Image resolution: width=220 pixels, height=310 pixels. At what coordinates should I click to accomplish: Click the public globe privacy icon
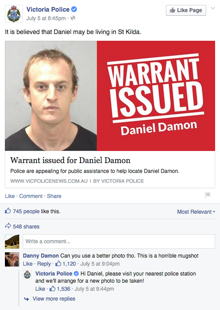click(x=73, y=18)
